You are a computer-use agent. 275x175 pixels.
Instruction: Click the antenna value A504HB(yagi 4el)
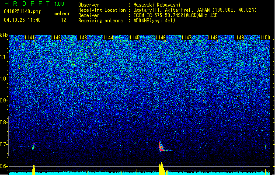[154, 21]
